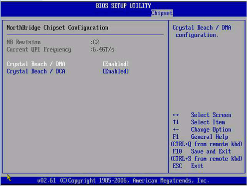Viewport: 247px width, 186px height.
Task: Click Current QPI Frequency label
Action: coord(39,50)
